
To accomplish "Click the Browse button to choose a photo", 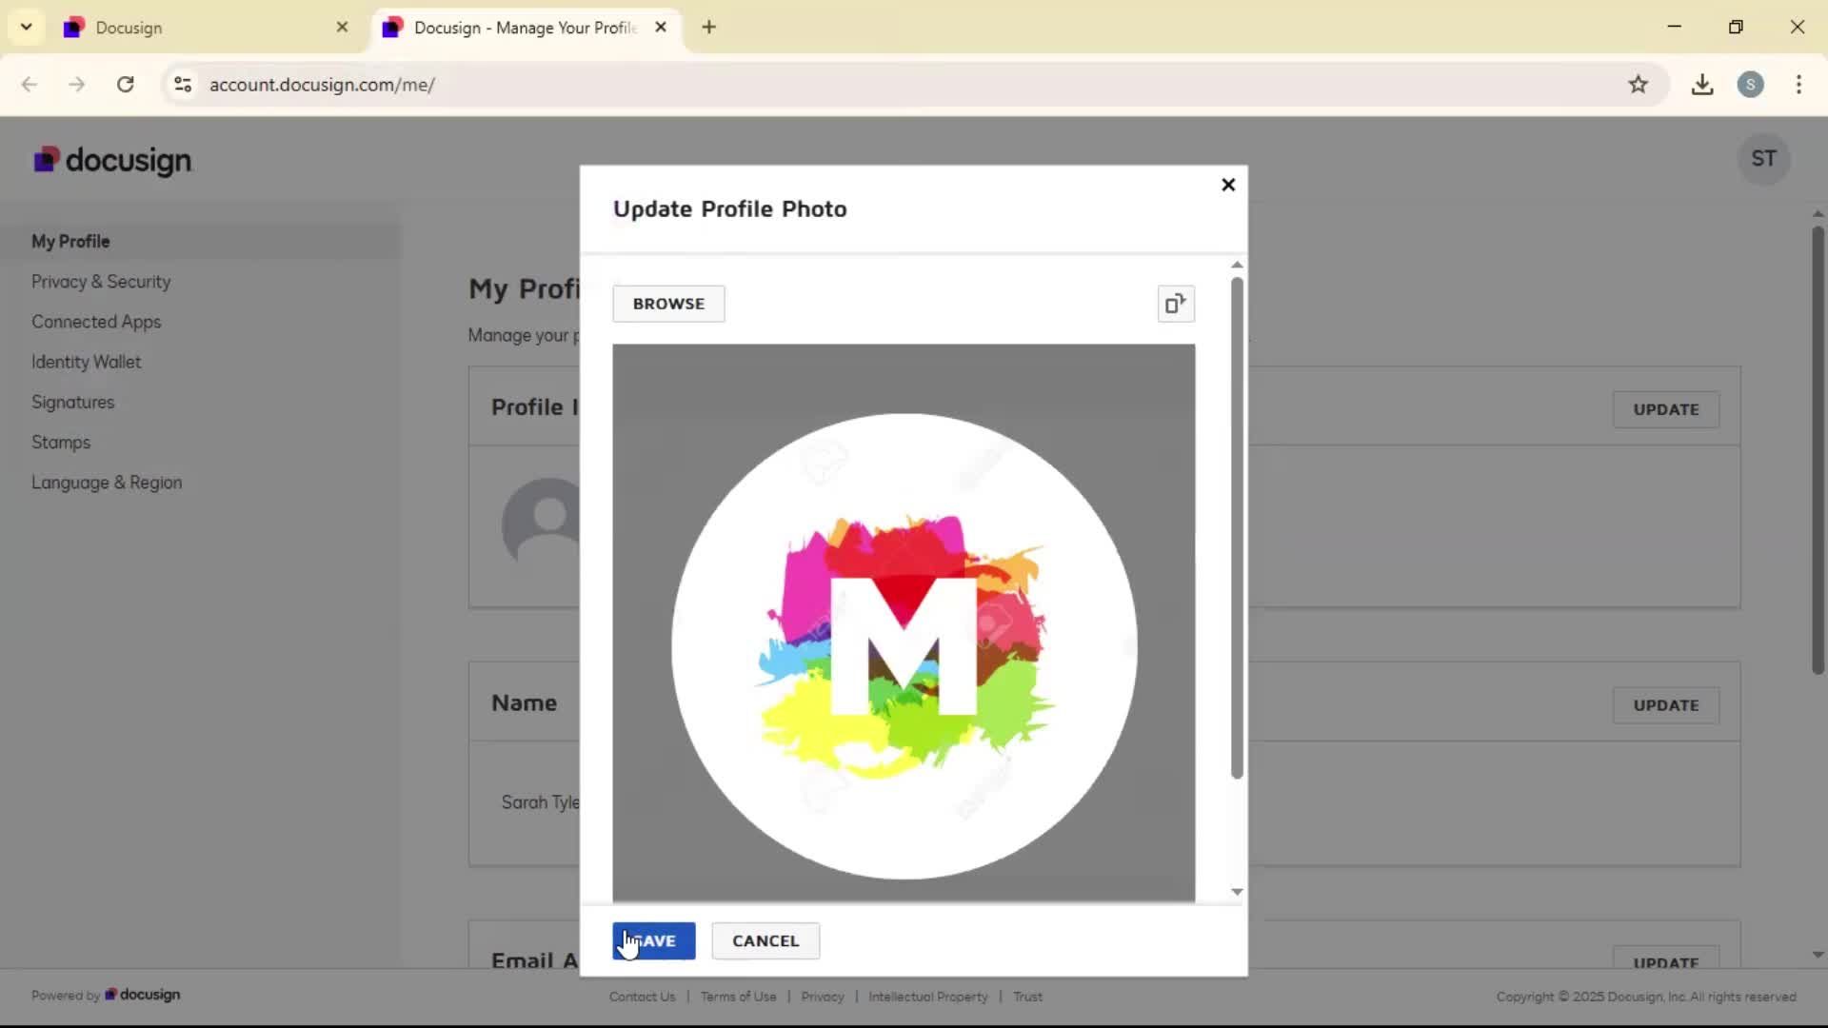I will [668, 304].
